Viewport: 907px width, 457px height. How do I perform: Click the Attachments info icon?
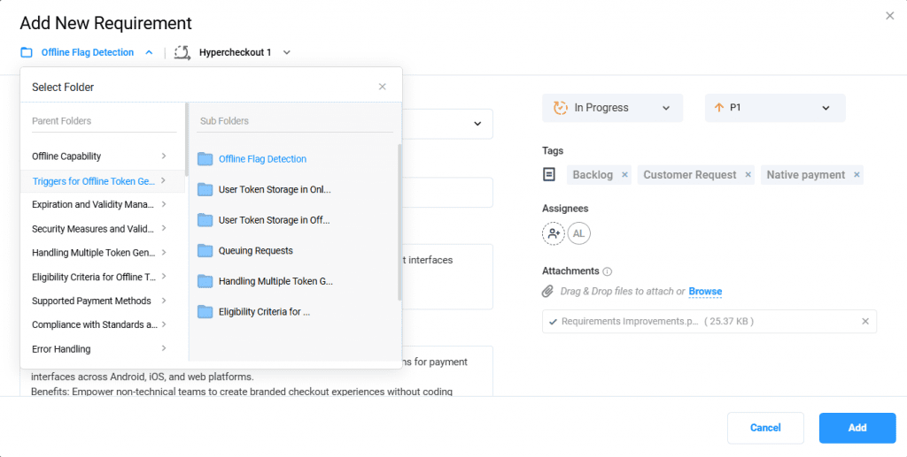point(608,271)
